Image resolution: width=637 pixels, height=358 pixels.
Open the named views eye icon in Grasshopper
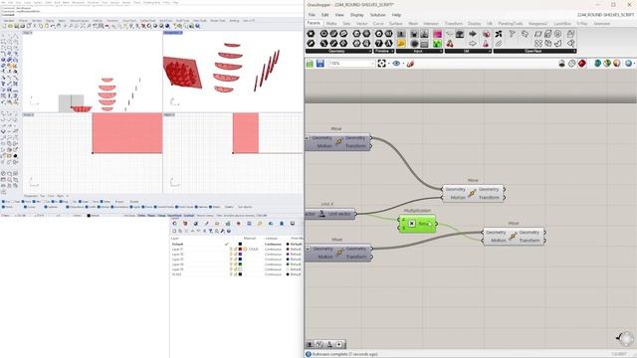point(396,64)
